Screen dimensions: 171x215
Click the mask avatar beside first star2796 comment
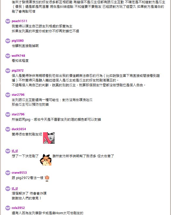[x=8, y=95]
